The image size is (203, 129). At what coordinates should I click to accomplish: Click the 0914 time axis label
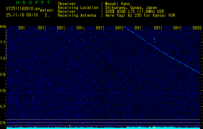[80, 28]
